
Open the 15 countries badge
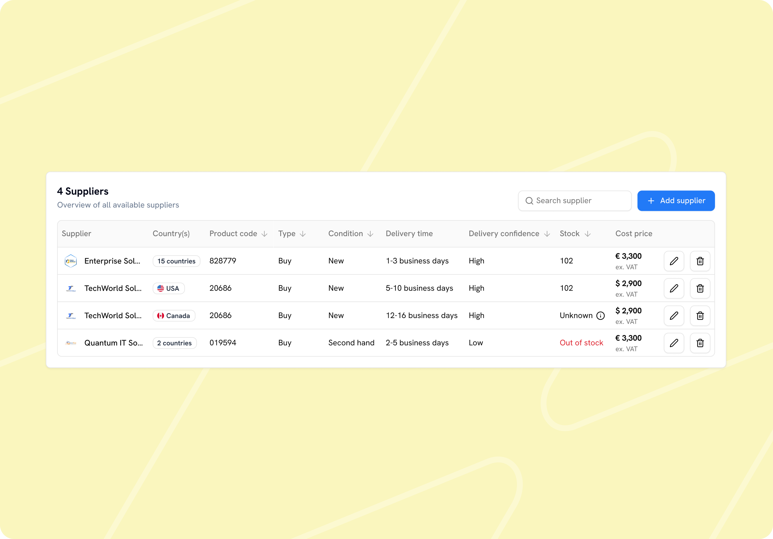click(x=177, y=261)
